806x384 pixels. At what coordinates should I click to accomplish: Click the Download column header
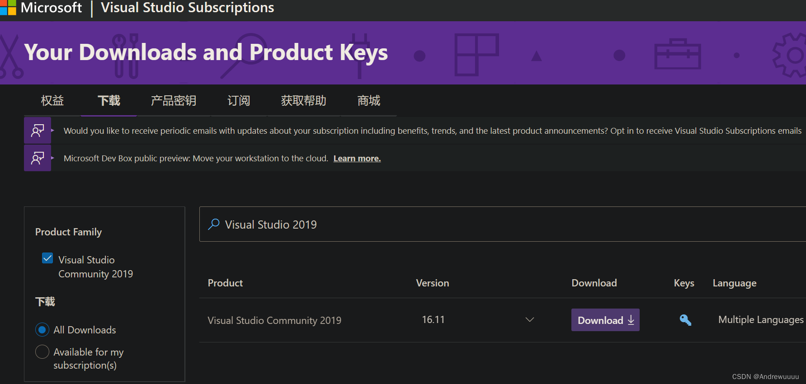coord(594,283)
